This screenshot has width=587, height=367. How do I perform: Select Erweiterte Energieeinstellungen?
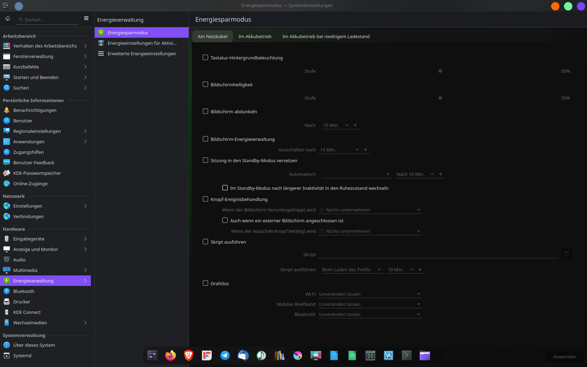142,53
